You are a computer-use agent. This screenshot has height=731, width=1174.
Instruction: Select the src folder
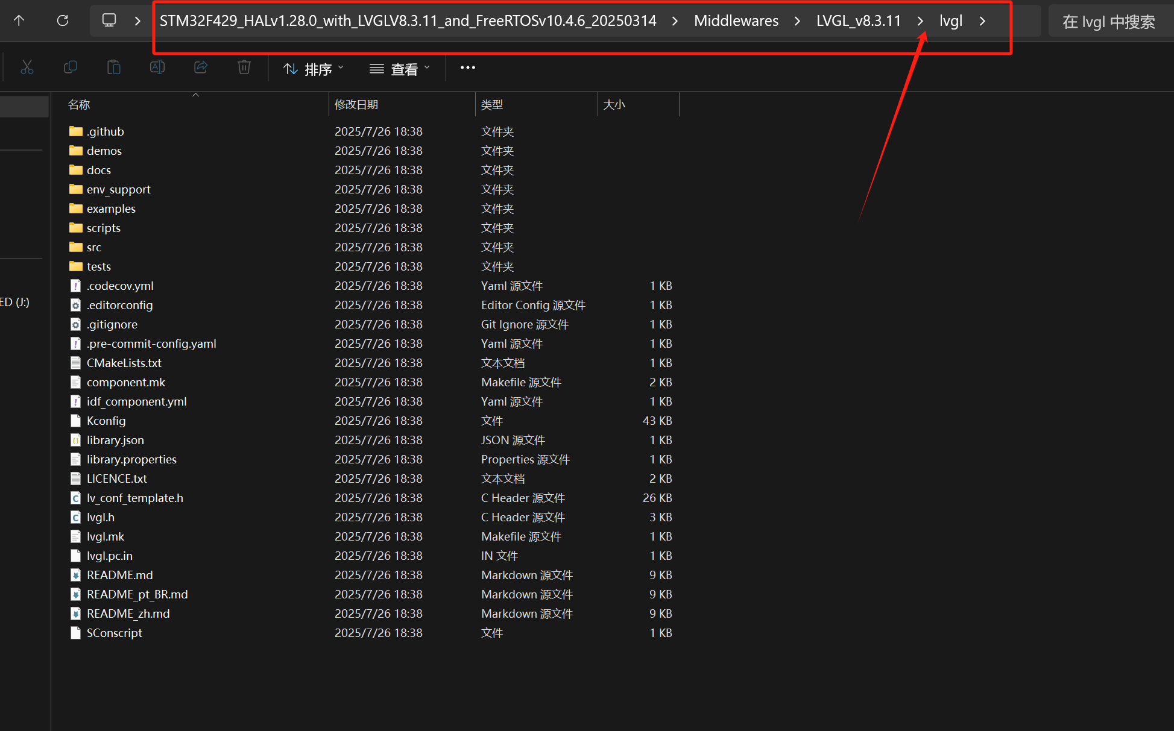pos(94,247)
